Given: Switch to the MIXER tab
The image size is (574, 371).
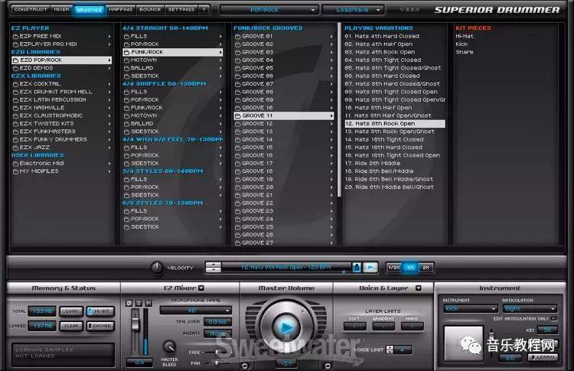Looking at the screenshot, I should point(61,9).
